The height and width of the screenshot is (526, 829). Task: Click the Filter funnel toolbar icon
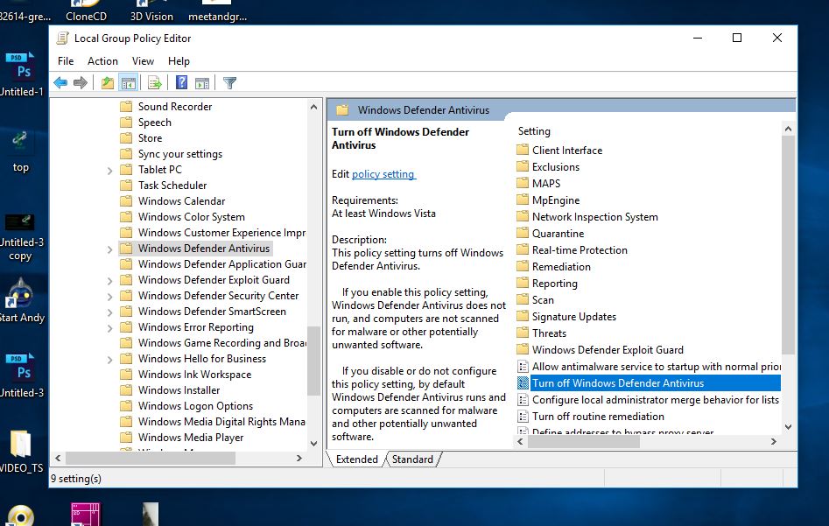229,83
